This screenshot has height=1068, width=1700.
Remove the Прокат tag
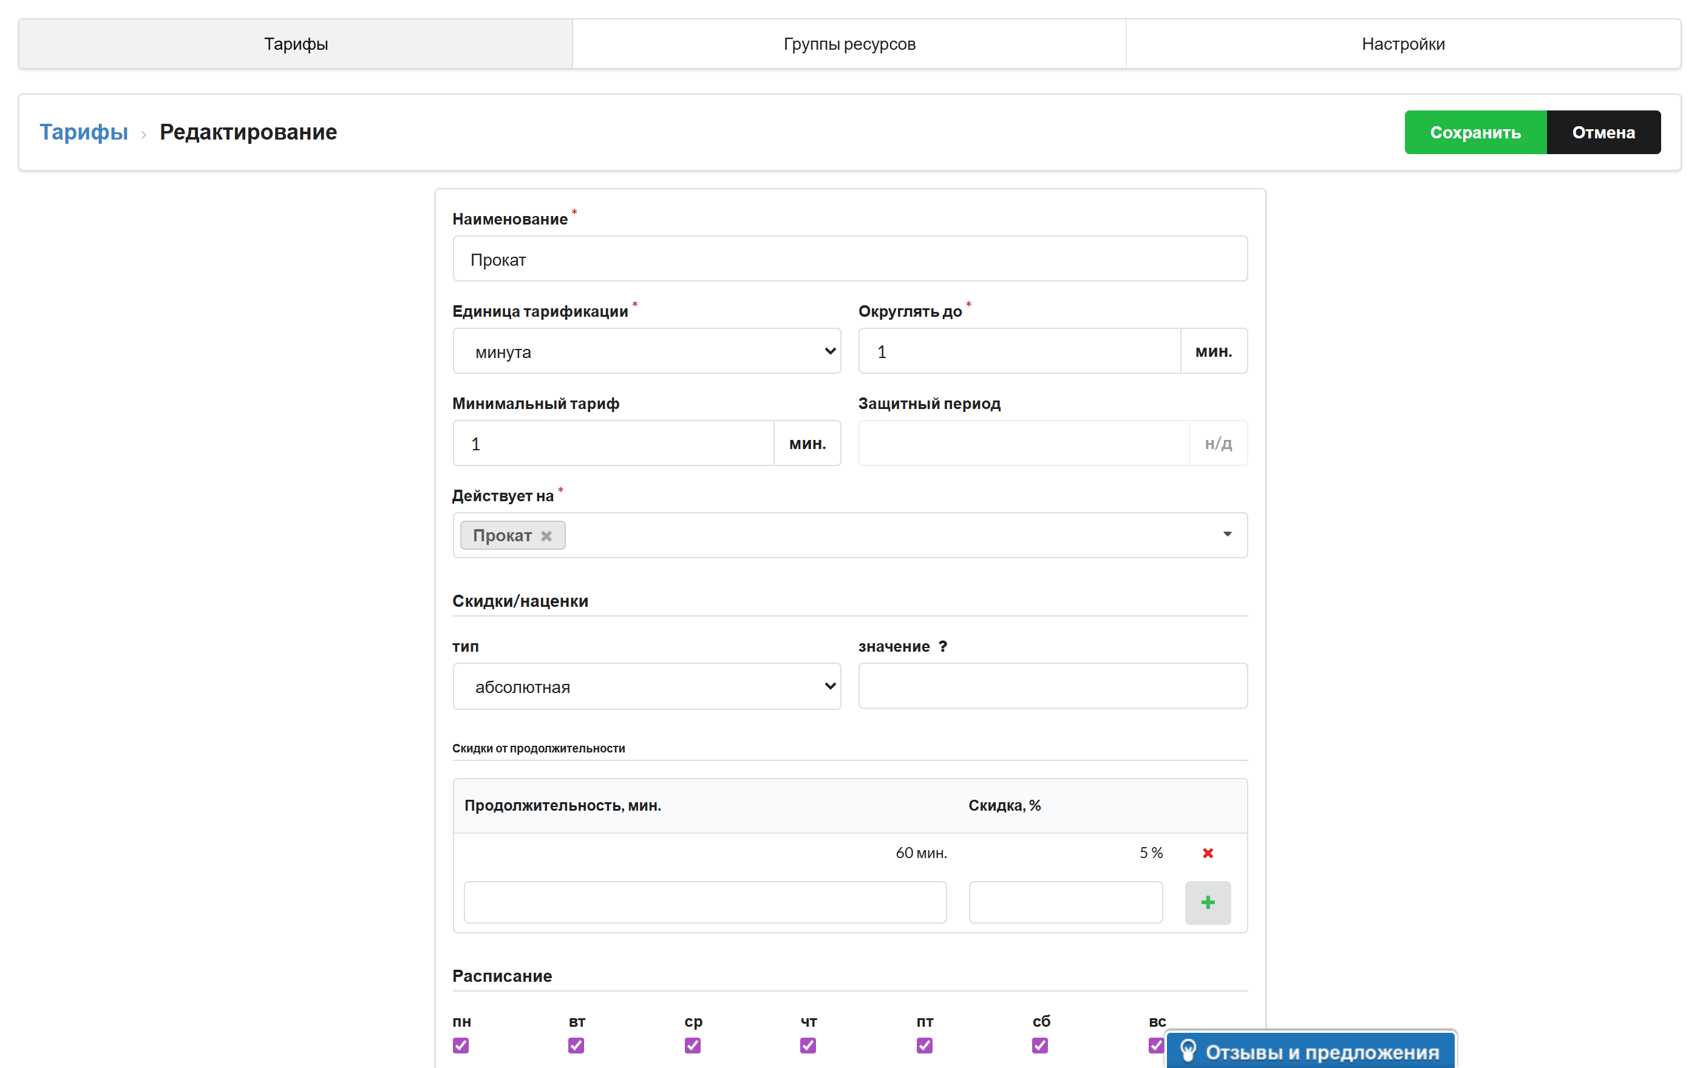(x=546, y=535)
